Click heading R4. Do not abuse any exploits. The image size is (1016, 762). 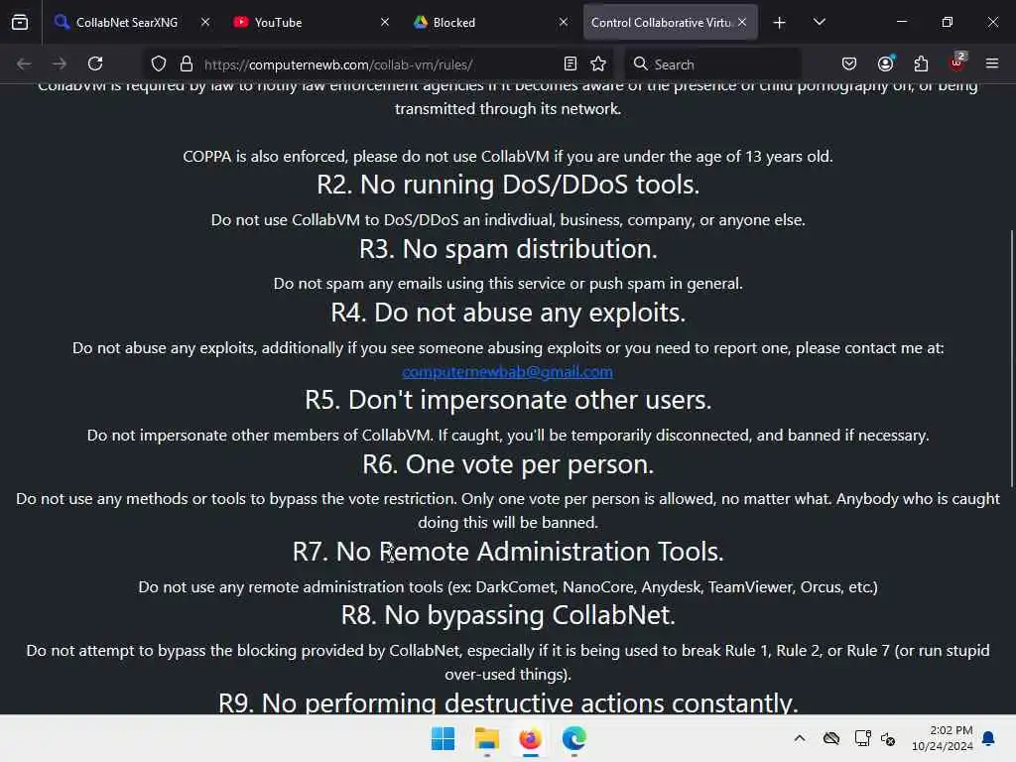508,313
